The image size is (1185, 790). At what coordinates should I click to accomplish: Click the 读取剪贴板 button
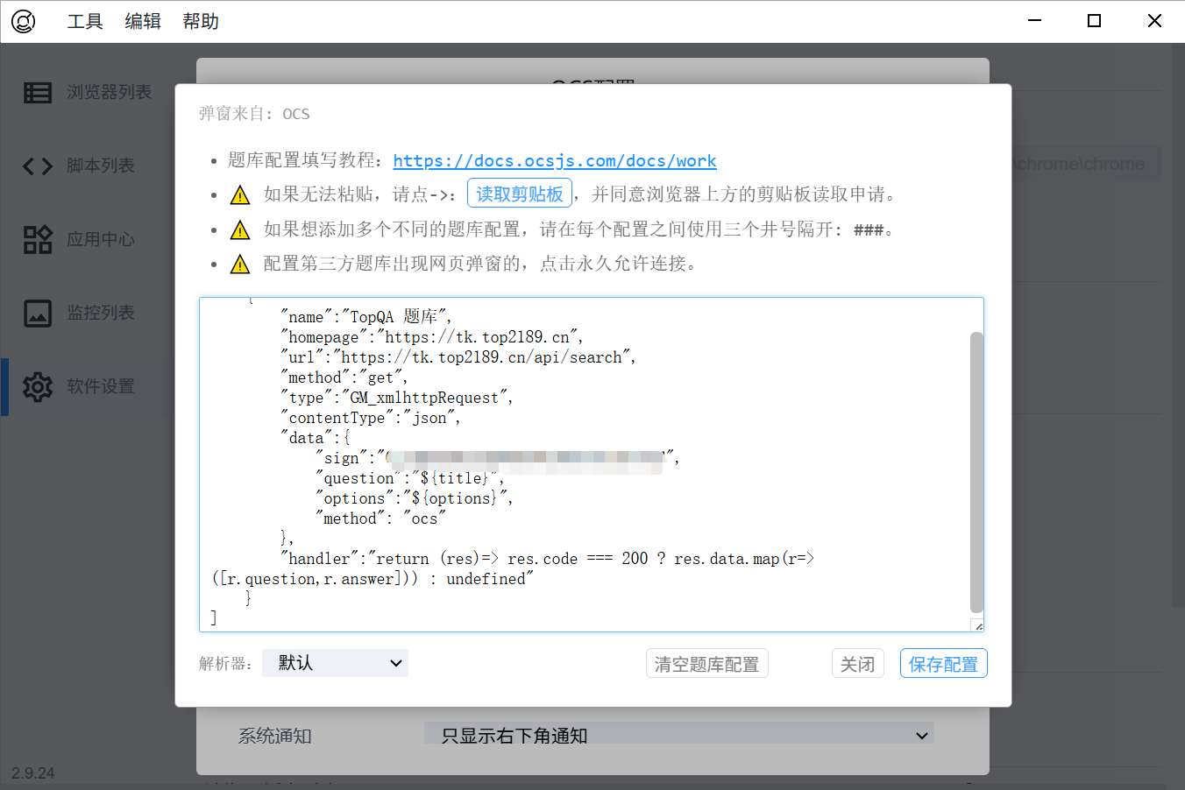(x=520, y=194)
